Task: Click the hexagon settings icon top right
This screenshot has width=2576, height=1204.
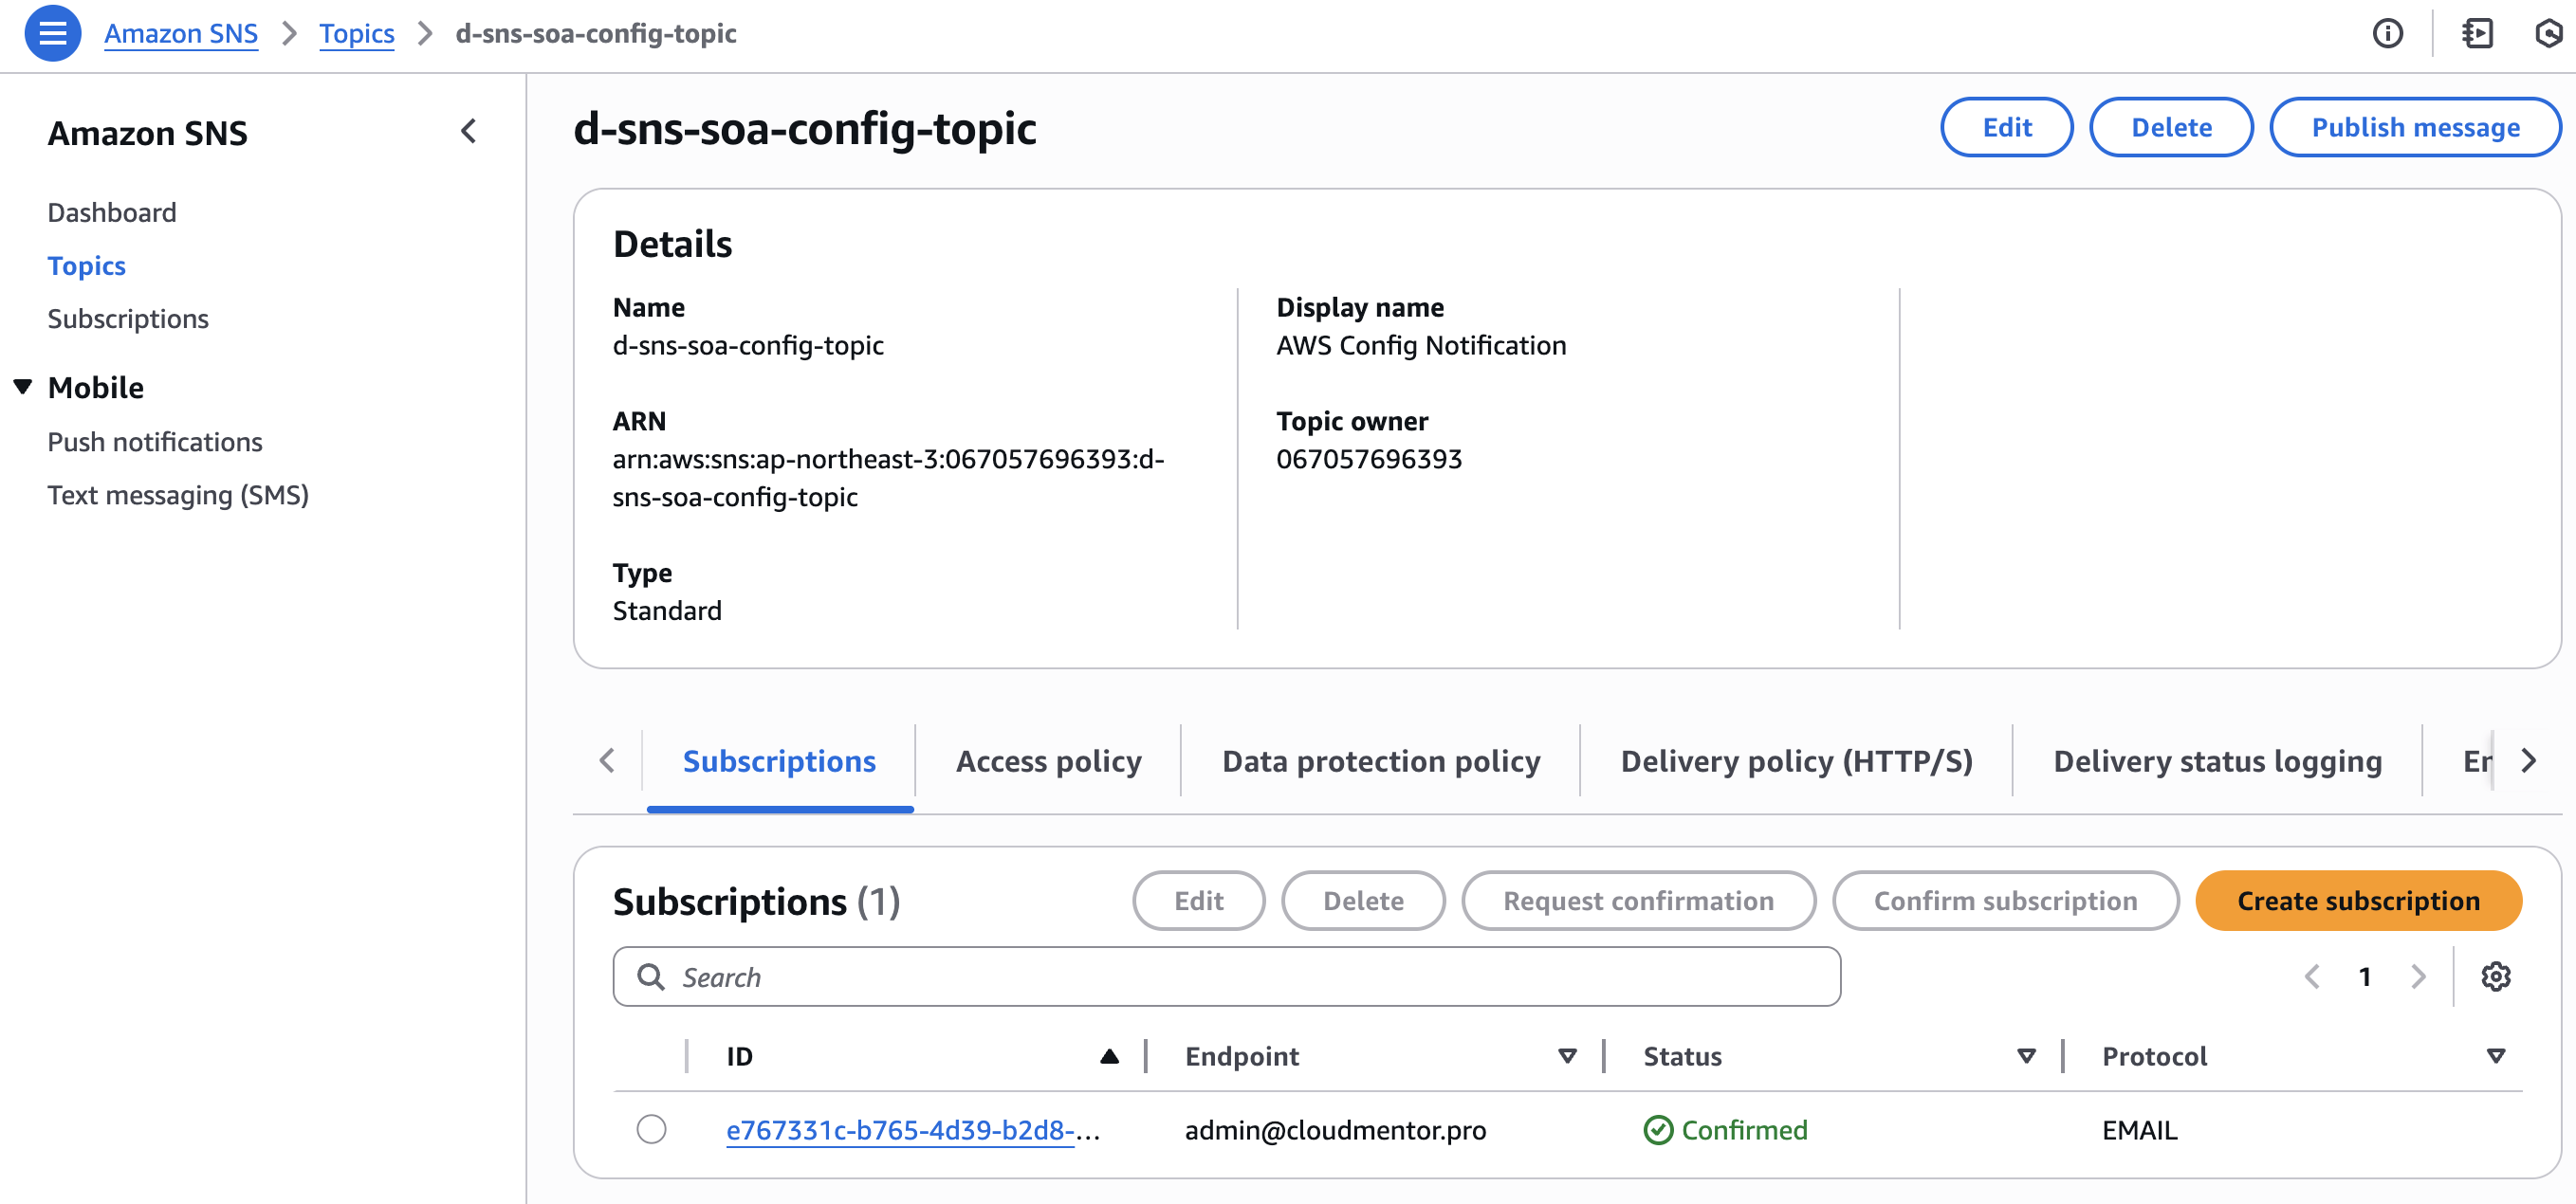Action: coord(2548,33)
